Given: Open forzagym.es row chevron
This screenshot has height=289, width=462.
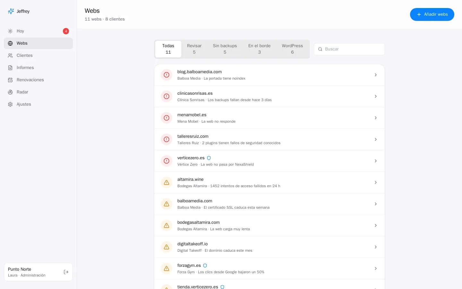Looking at the screenshot, I should pos(375,268).
